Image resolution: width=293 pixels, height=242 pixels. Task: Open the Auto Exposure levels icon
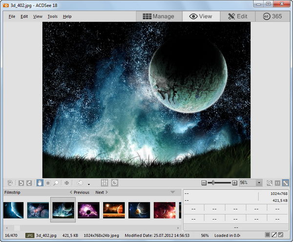(104, 183)
